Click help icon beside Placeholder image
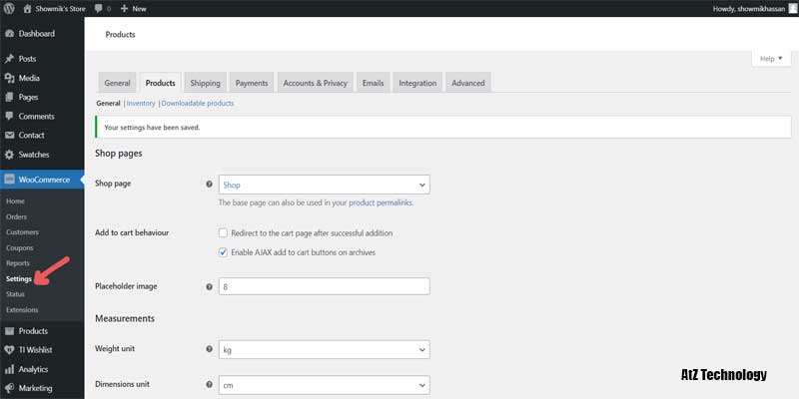The height and width of the screenshot is (399, 799). [209, 286]
